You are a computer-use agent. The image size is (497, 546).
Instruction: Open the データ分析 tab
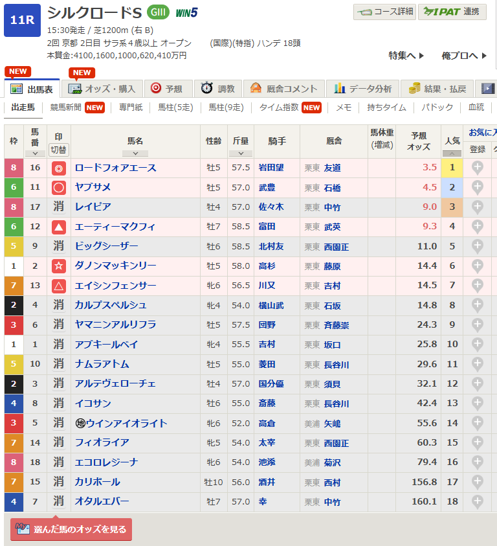pyautogui.click(x=362, y=89)
